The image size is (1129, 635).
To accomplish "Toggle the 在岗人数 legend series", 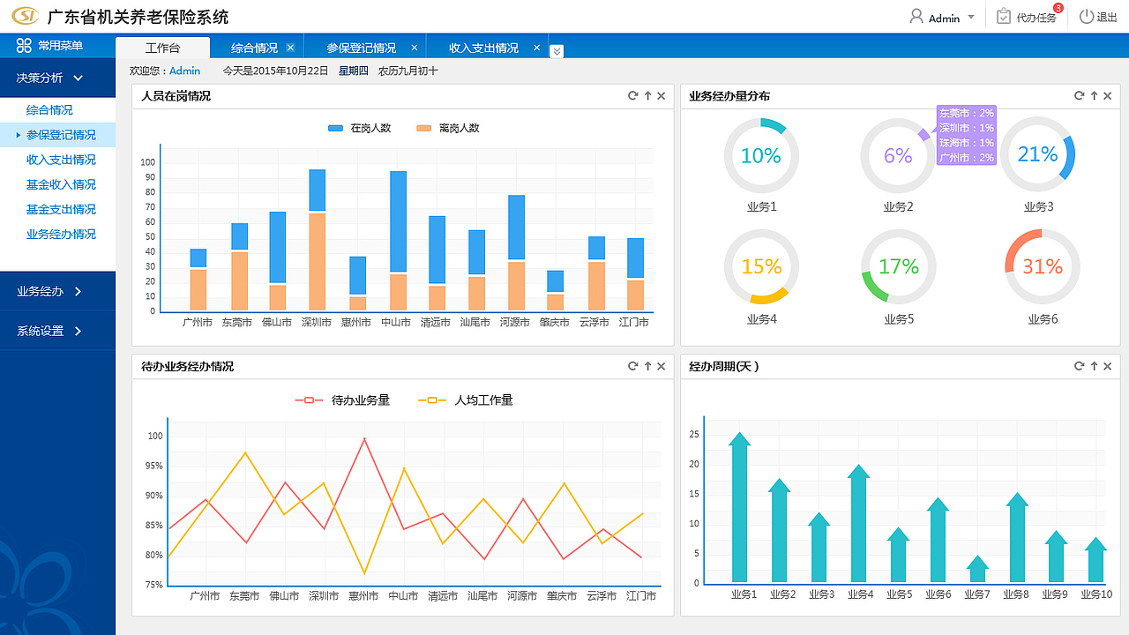I will coord(360,128).
